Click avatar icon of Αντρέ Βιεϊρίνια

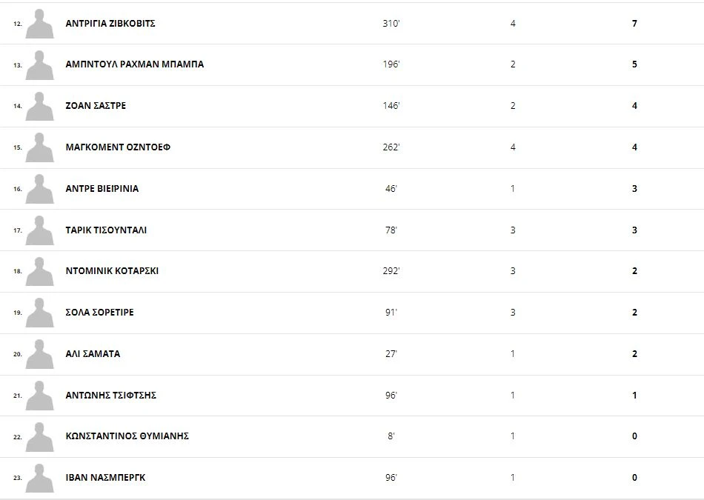click(39, 189)
